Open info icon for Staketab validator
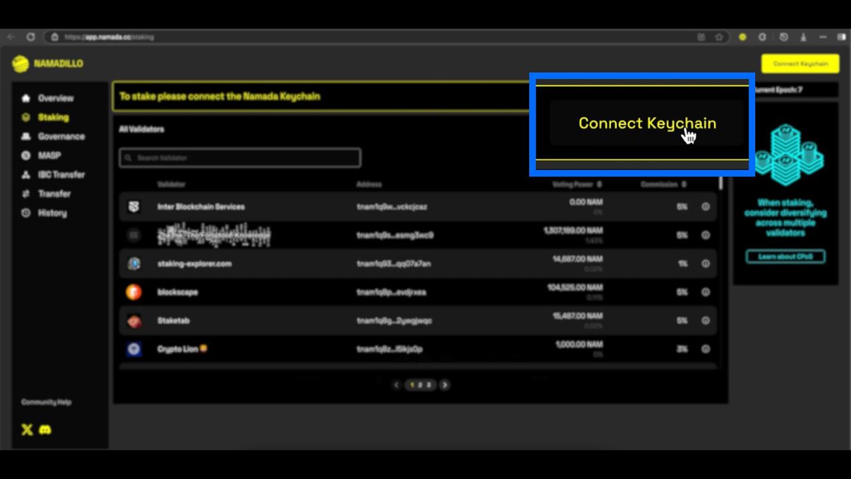 click(x=705, y=321)
